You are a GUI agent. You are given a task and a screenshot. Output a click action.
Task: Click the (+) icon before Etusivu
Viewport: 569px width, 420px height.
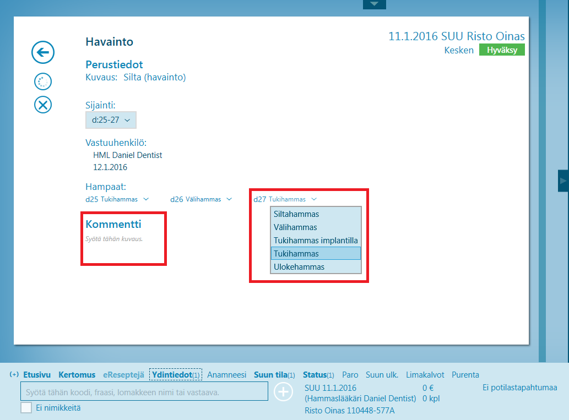tap(14, 375)
